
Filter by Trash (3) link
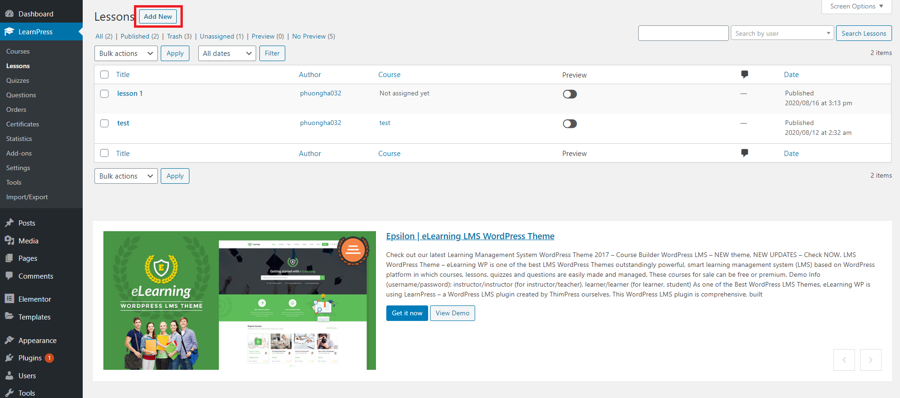(x=179, y=36)
